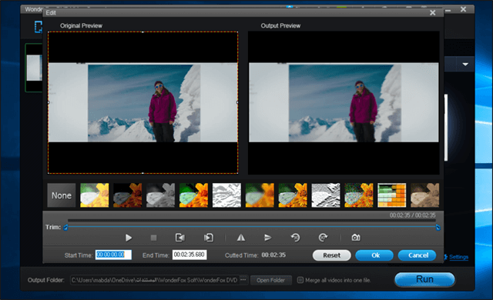Apply the saturated green-orange effect thumbnail
The height and width of the screenshot is (300, 493).
[193, 195]
